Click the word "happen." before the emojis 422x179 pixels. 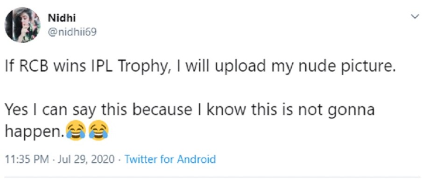click(35, 131)
